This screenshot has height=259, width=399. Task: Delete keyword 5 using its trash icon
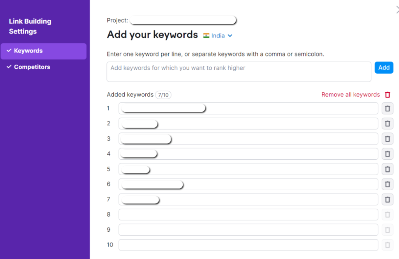tap(387, 169)
